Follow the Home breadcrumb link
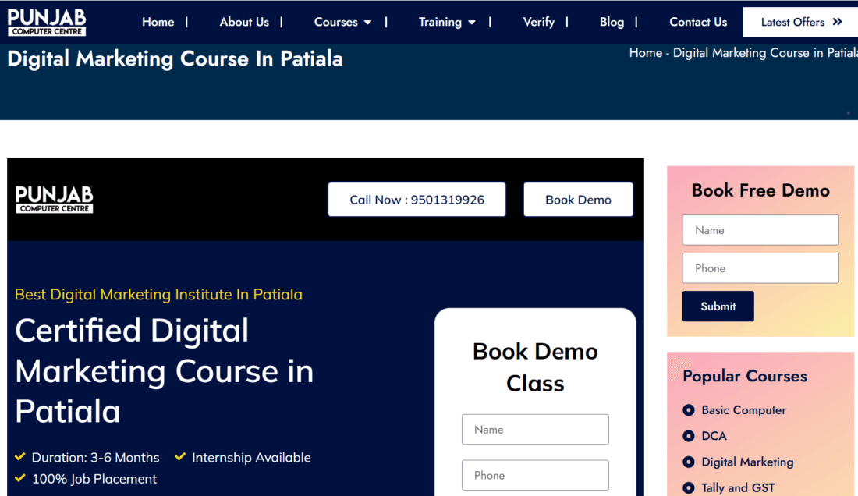Viewport: 858px width, 496px height. pyautogui.click(x=645, y=53)
